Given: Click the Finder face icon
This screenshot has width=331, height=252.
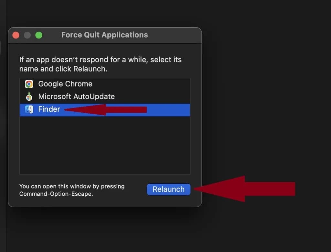Looking at the screenshot, I should (29, 109).
